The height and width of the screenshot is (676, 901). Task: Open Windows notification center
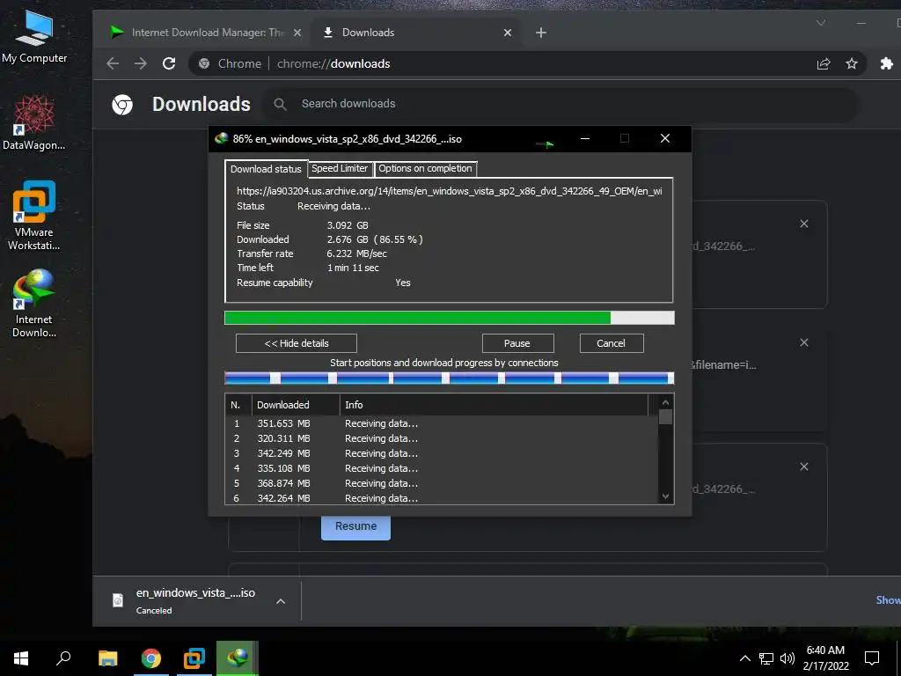[x=872, y=658]
